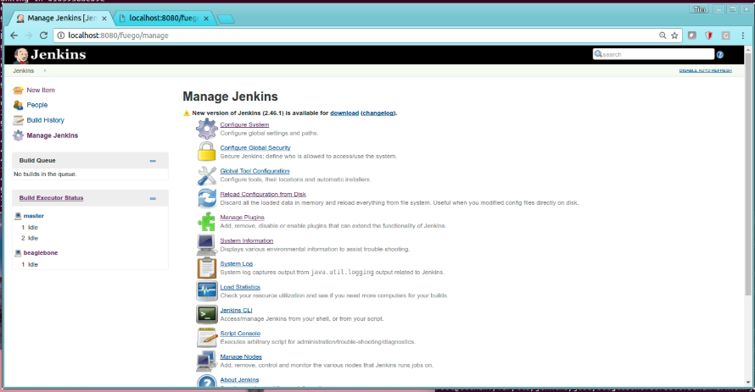The image size is (755, 392).
Task: Click the download link for new version
Action: 344,113
